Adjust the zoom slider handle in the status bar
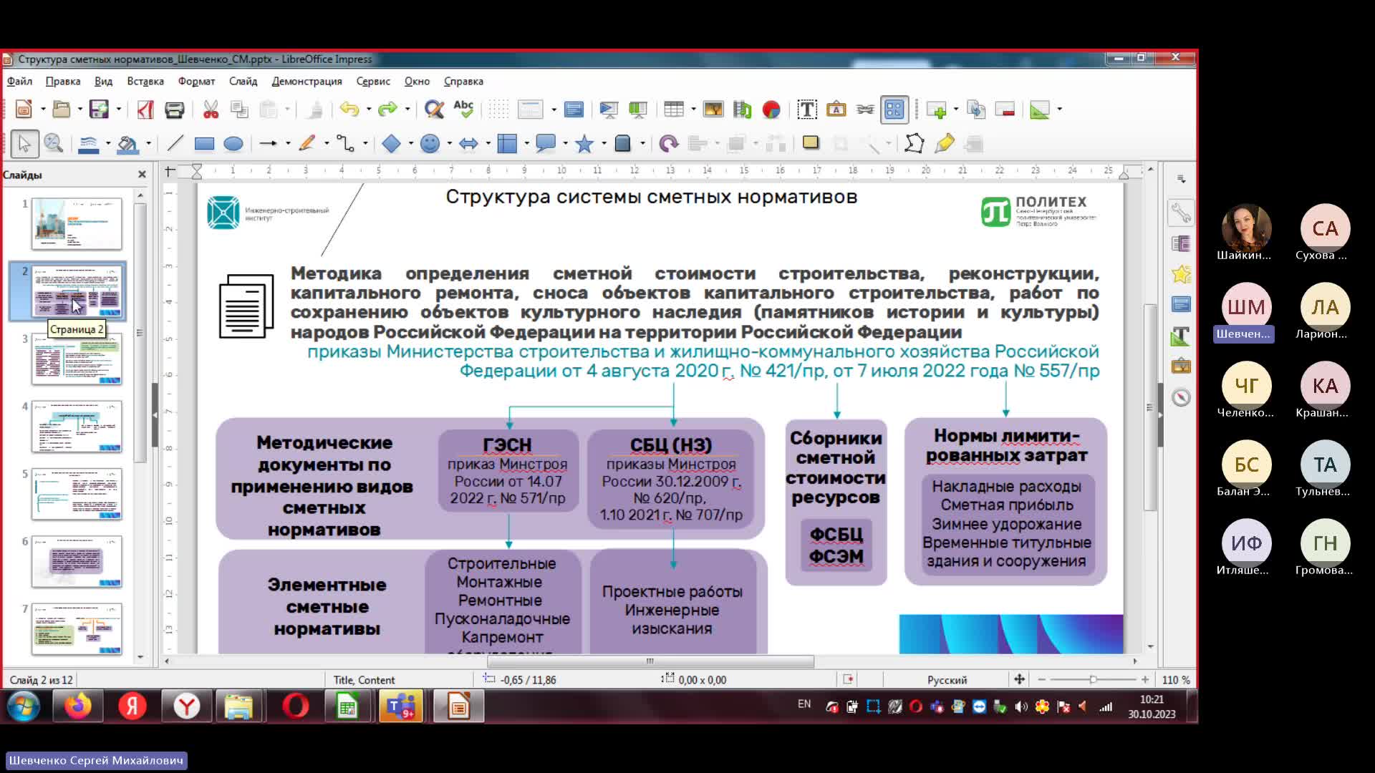Screen dimensions: 1375x773 pyautogui.click(x=1093, y=679)
